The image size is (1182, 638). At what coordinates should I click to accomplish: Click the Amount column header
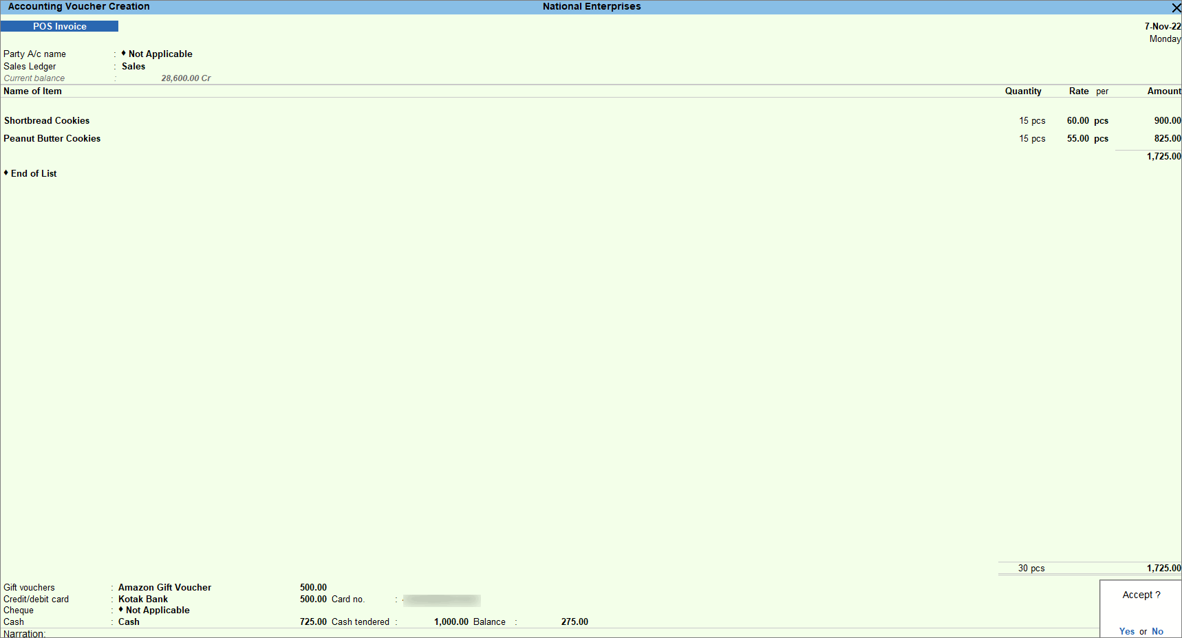click(x=1164, y=91)
